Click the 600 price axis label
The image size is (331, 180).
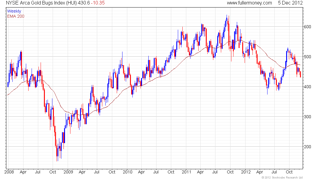(x=307, y=27)
